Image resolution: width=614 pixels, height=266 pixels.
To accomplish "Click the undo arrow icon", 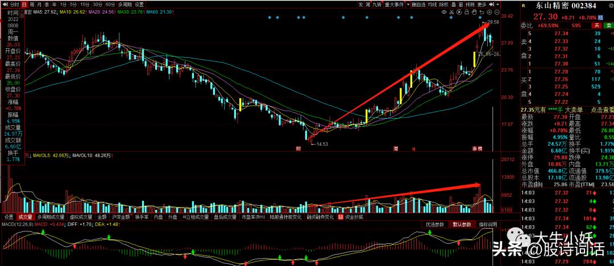I will point(482,12).
